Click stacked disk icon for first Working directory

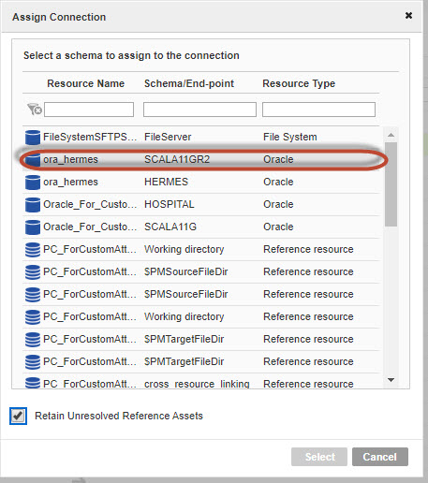click(33, 250)
